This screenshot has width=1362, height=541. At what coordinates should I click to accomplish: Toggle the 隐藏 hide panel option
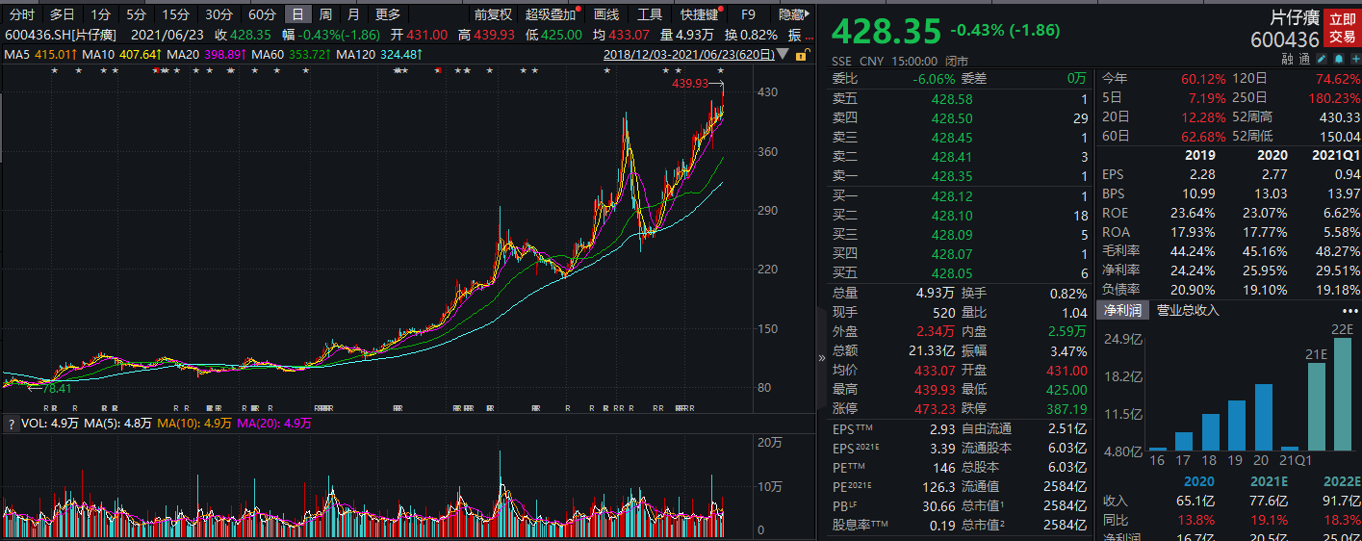(x=791, y=14)
